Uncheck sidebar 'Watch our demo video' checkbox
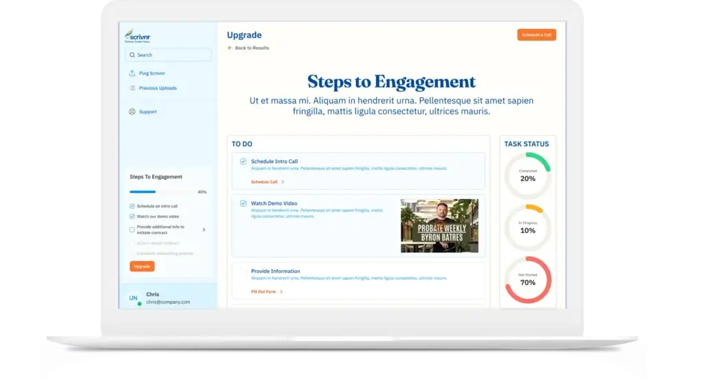Viewport: 705px width, 392px height. click(132, 216)
